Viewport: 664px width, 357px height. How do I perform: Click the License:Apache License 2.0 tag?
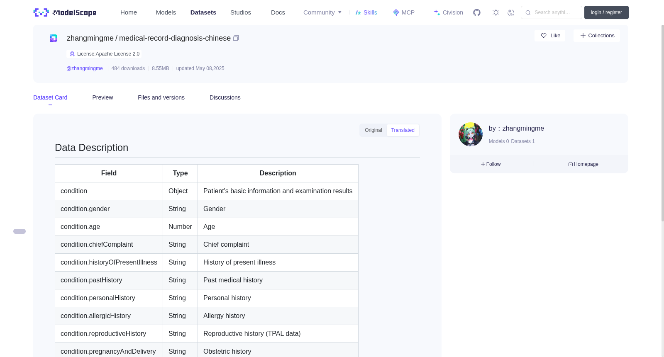(104, 54)
